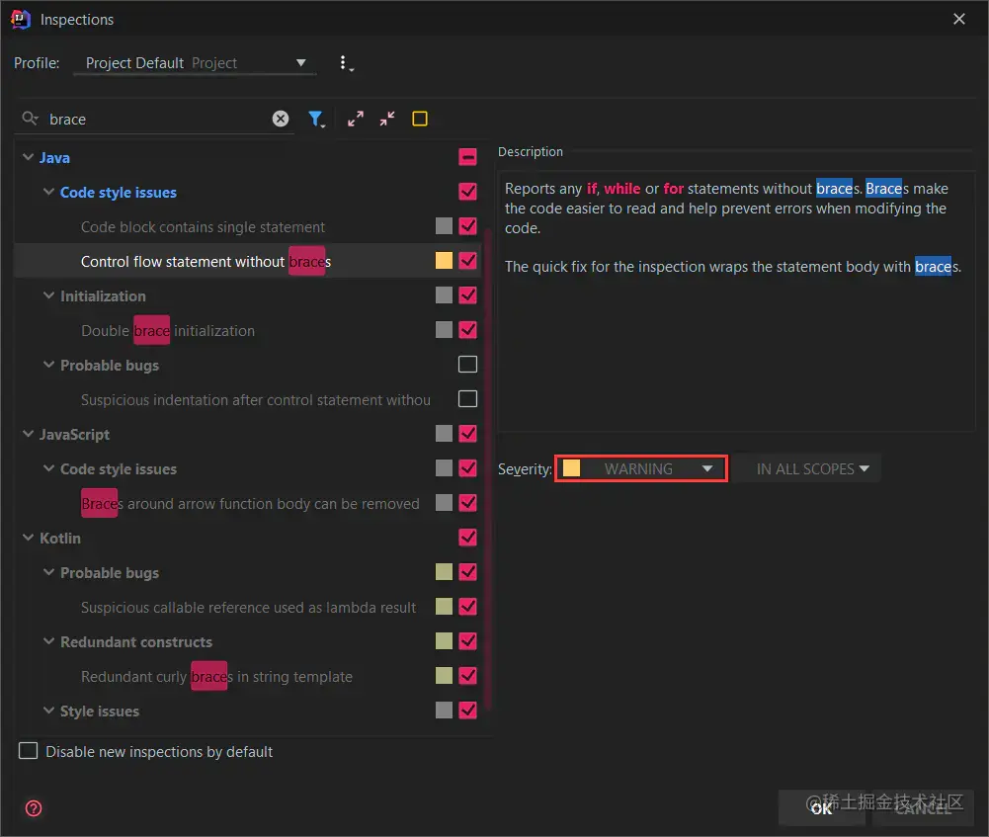Screen dimensions: 989x837
Task: Uncheck Double brace initialization inspection
Action: pos(467,330)
